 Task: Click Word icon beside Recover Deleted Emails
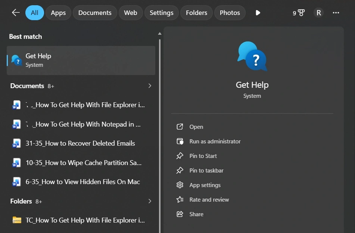(x=16, y=143)
